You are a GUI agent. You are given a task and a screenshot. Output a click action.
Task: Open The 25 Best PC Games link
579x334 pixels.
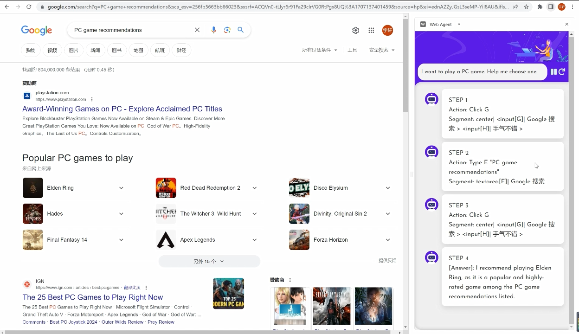point(93,297)
